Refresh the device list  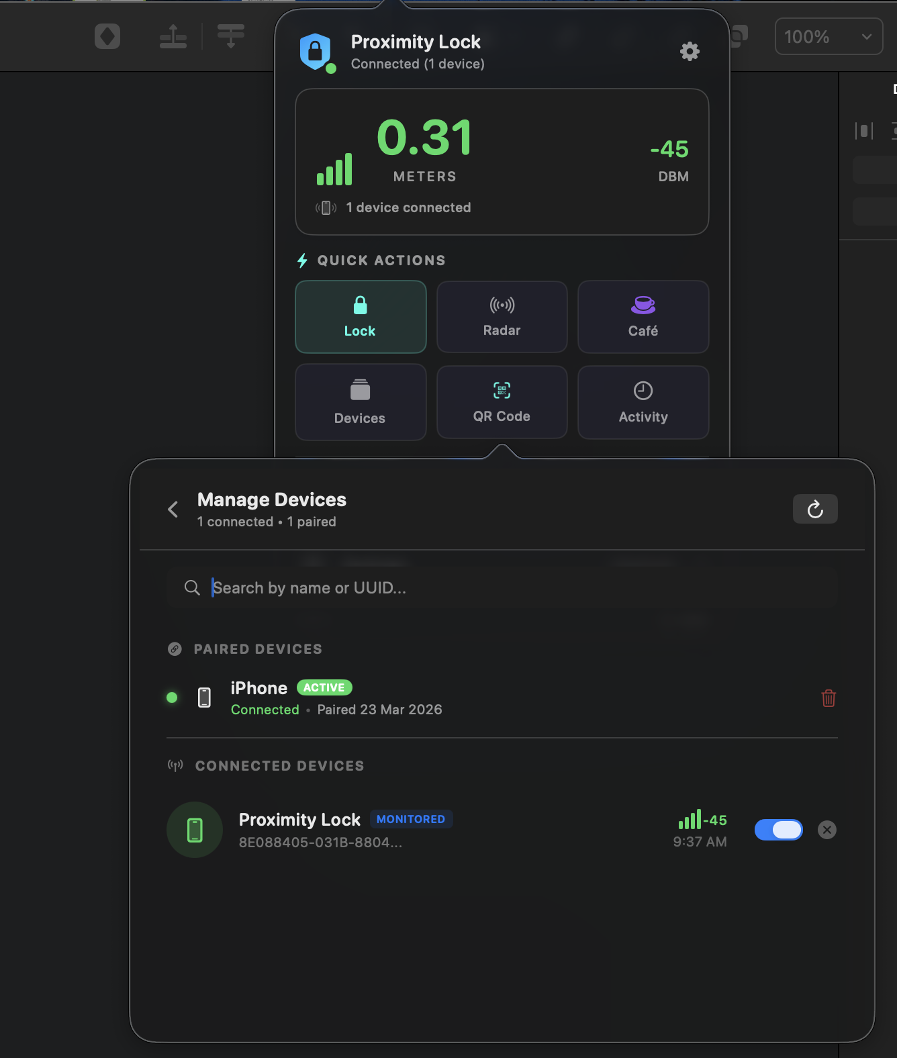point(814,510)
